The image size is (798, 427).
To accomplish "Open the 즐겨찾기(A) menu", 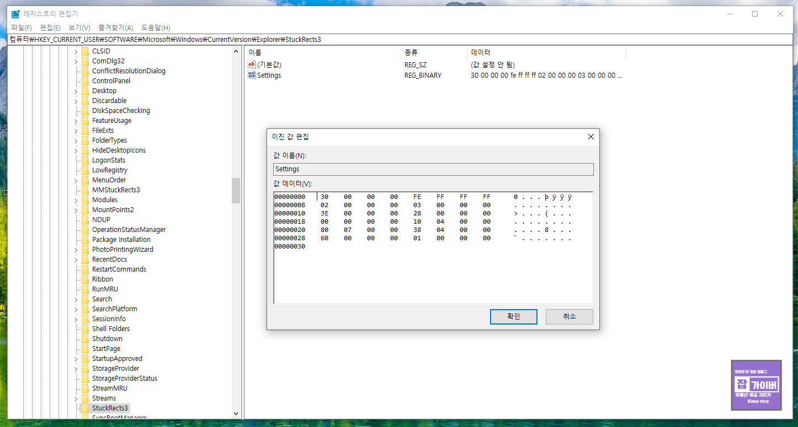I will pyautogui.click(x=116, y=28).
